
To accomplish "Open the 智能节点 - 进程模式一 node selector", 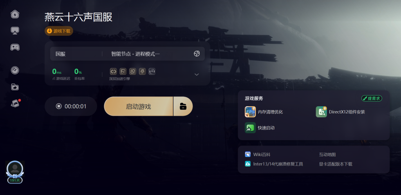I will tap(135, 54).
